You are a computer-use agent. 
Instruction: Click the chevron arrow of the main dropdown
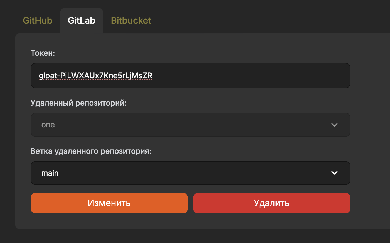[x=334, y=173]
